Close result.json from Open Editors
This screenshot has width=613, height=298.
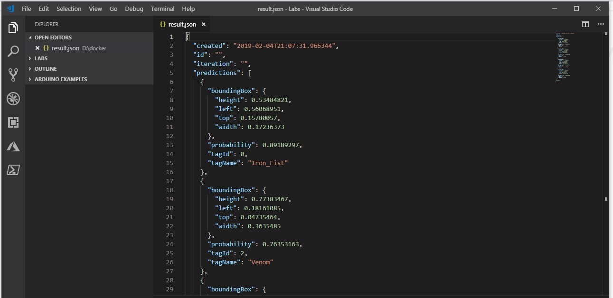(x=37, y=47)
